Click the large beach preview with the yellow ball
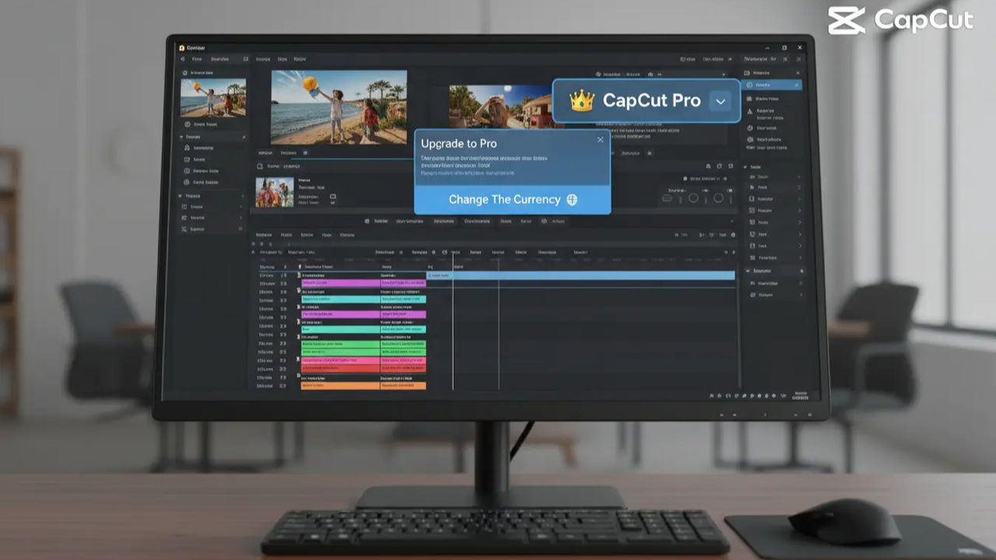Image resolution: width=996 pixels, height=560 pixels. (338, 107)
